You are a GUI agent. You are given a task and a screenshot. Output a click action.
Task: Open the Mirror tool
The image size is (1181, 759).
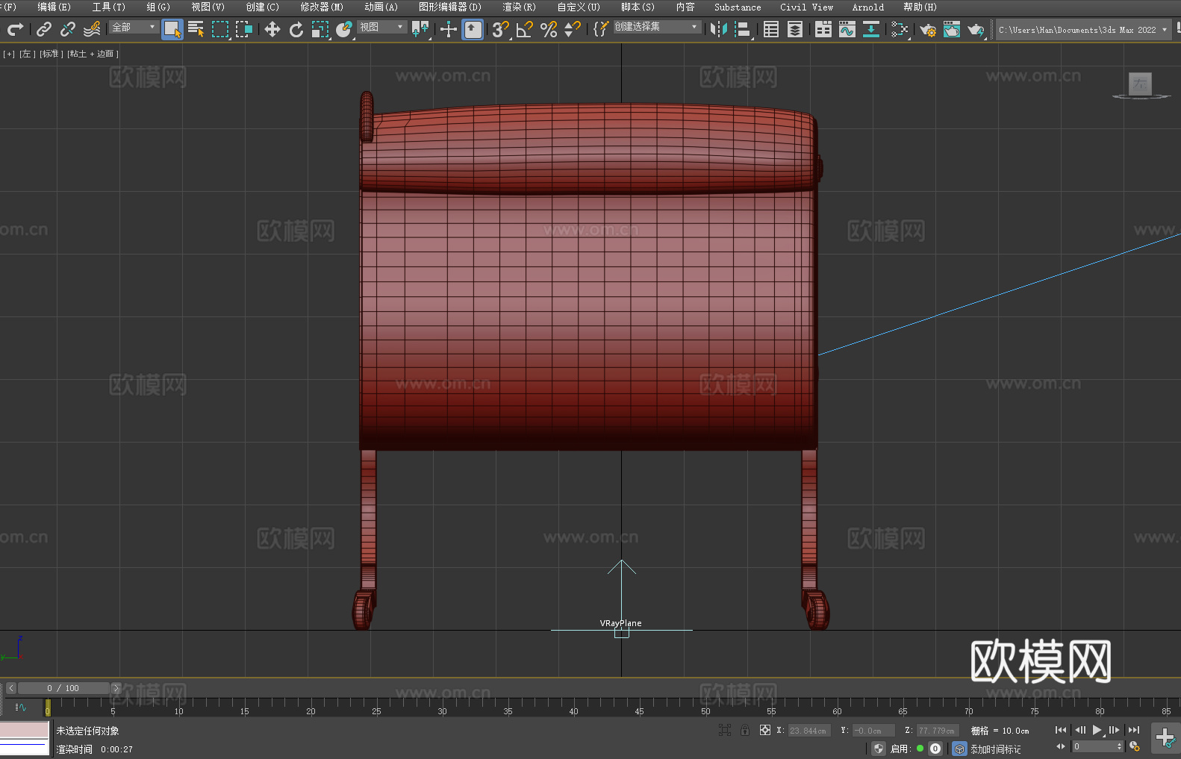click(x=718, y=29)
